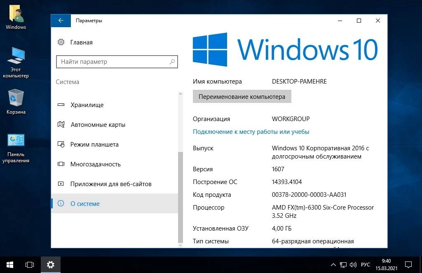Select Хранилище in the sidebar

(x=115, y=105)
